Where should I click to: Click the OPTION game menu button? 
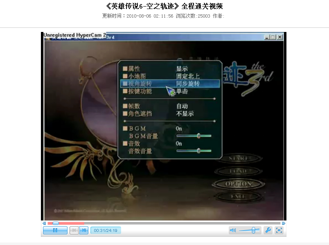[x=239, y=184]
